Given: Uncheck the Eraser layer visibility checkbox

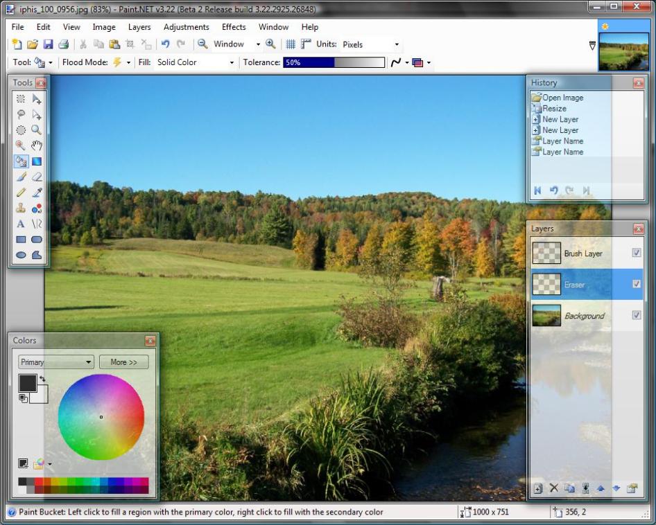Looking at the screenshot, I should coord(637,284).
